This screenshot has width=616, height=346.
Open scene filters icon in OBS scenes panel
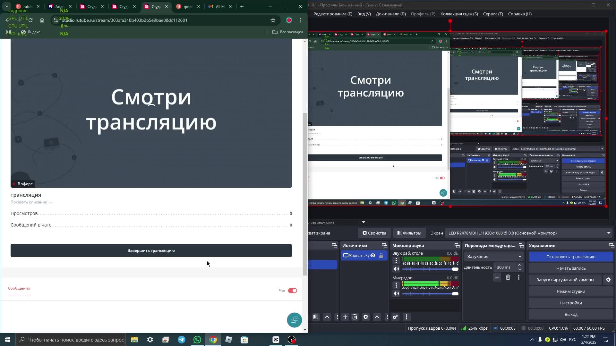coord(316,317)
